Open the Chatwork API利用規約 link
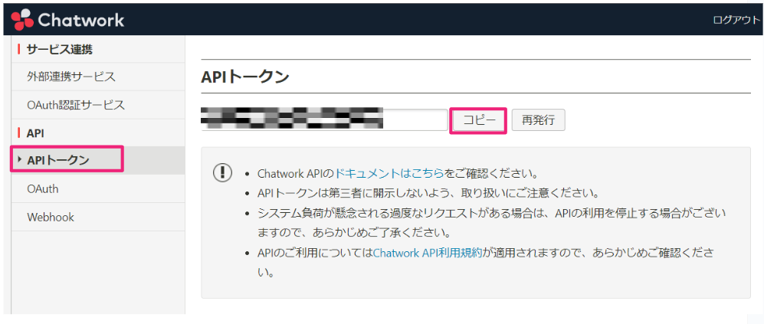Screen dimensions: 764x324 point(428,253)
